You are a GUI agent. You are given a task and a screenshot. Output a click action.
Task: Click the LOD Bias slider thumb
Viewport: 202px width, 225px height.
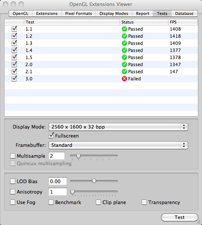[94, 181]
